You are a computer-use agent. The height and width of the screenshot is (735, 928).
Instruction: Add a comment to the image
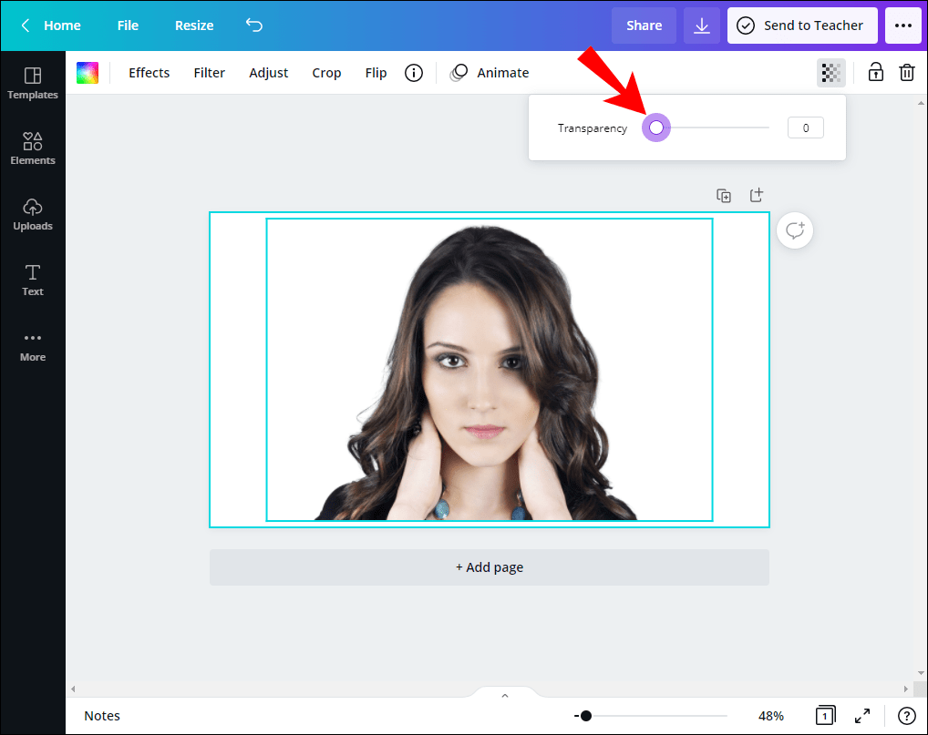point(794,230)
